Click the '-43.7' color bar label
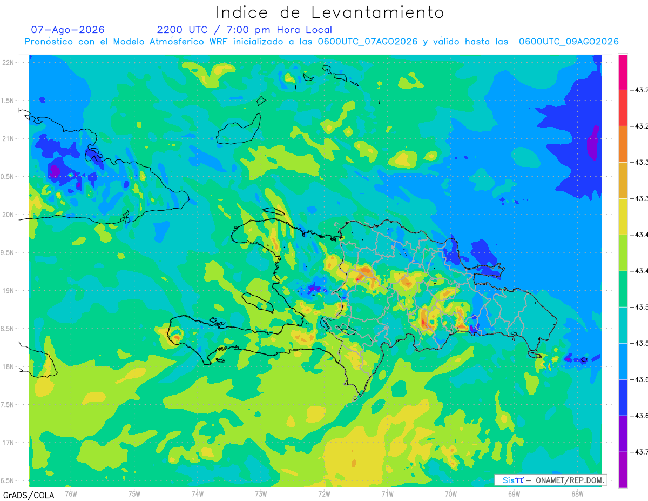This screenshot has width=648, height=501. 640,452
